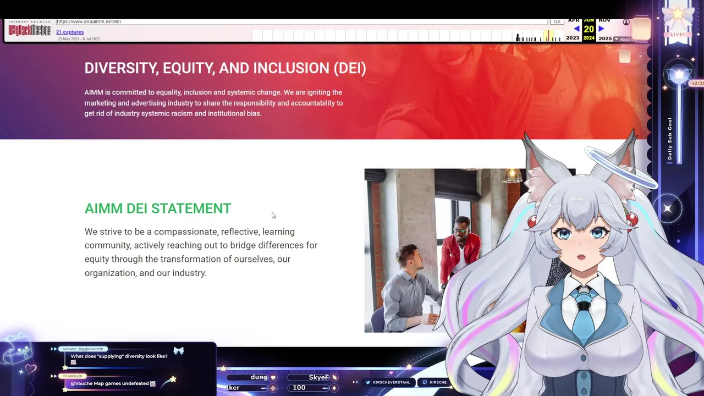Image resolution: width=704 pixels, height=396 pixels.
Task: Click TripWire91 username in chat
Action: pos(72,376)
